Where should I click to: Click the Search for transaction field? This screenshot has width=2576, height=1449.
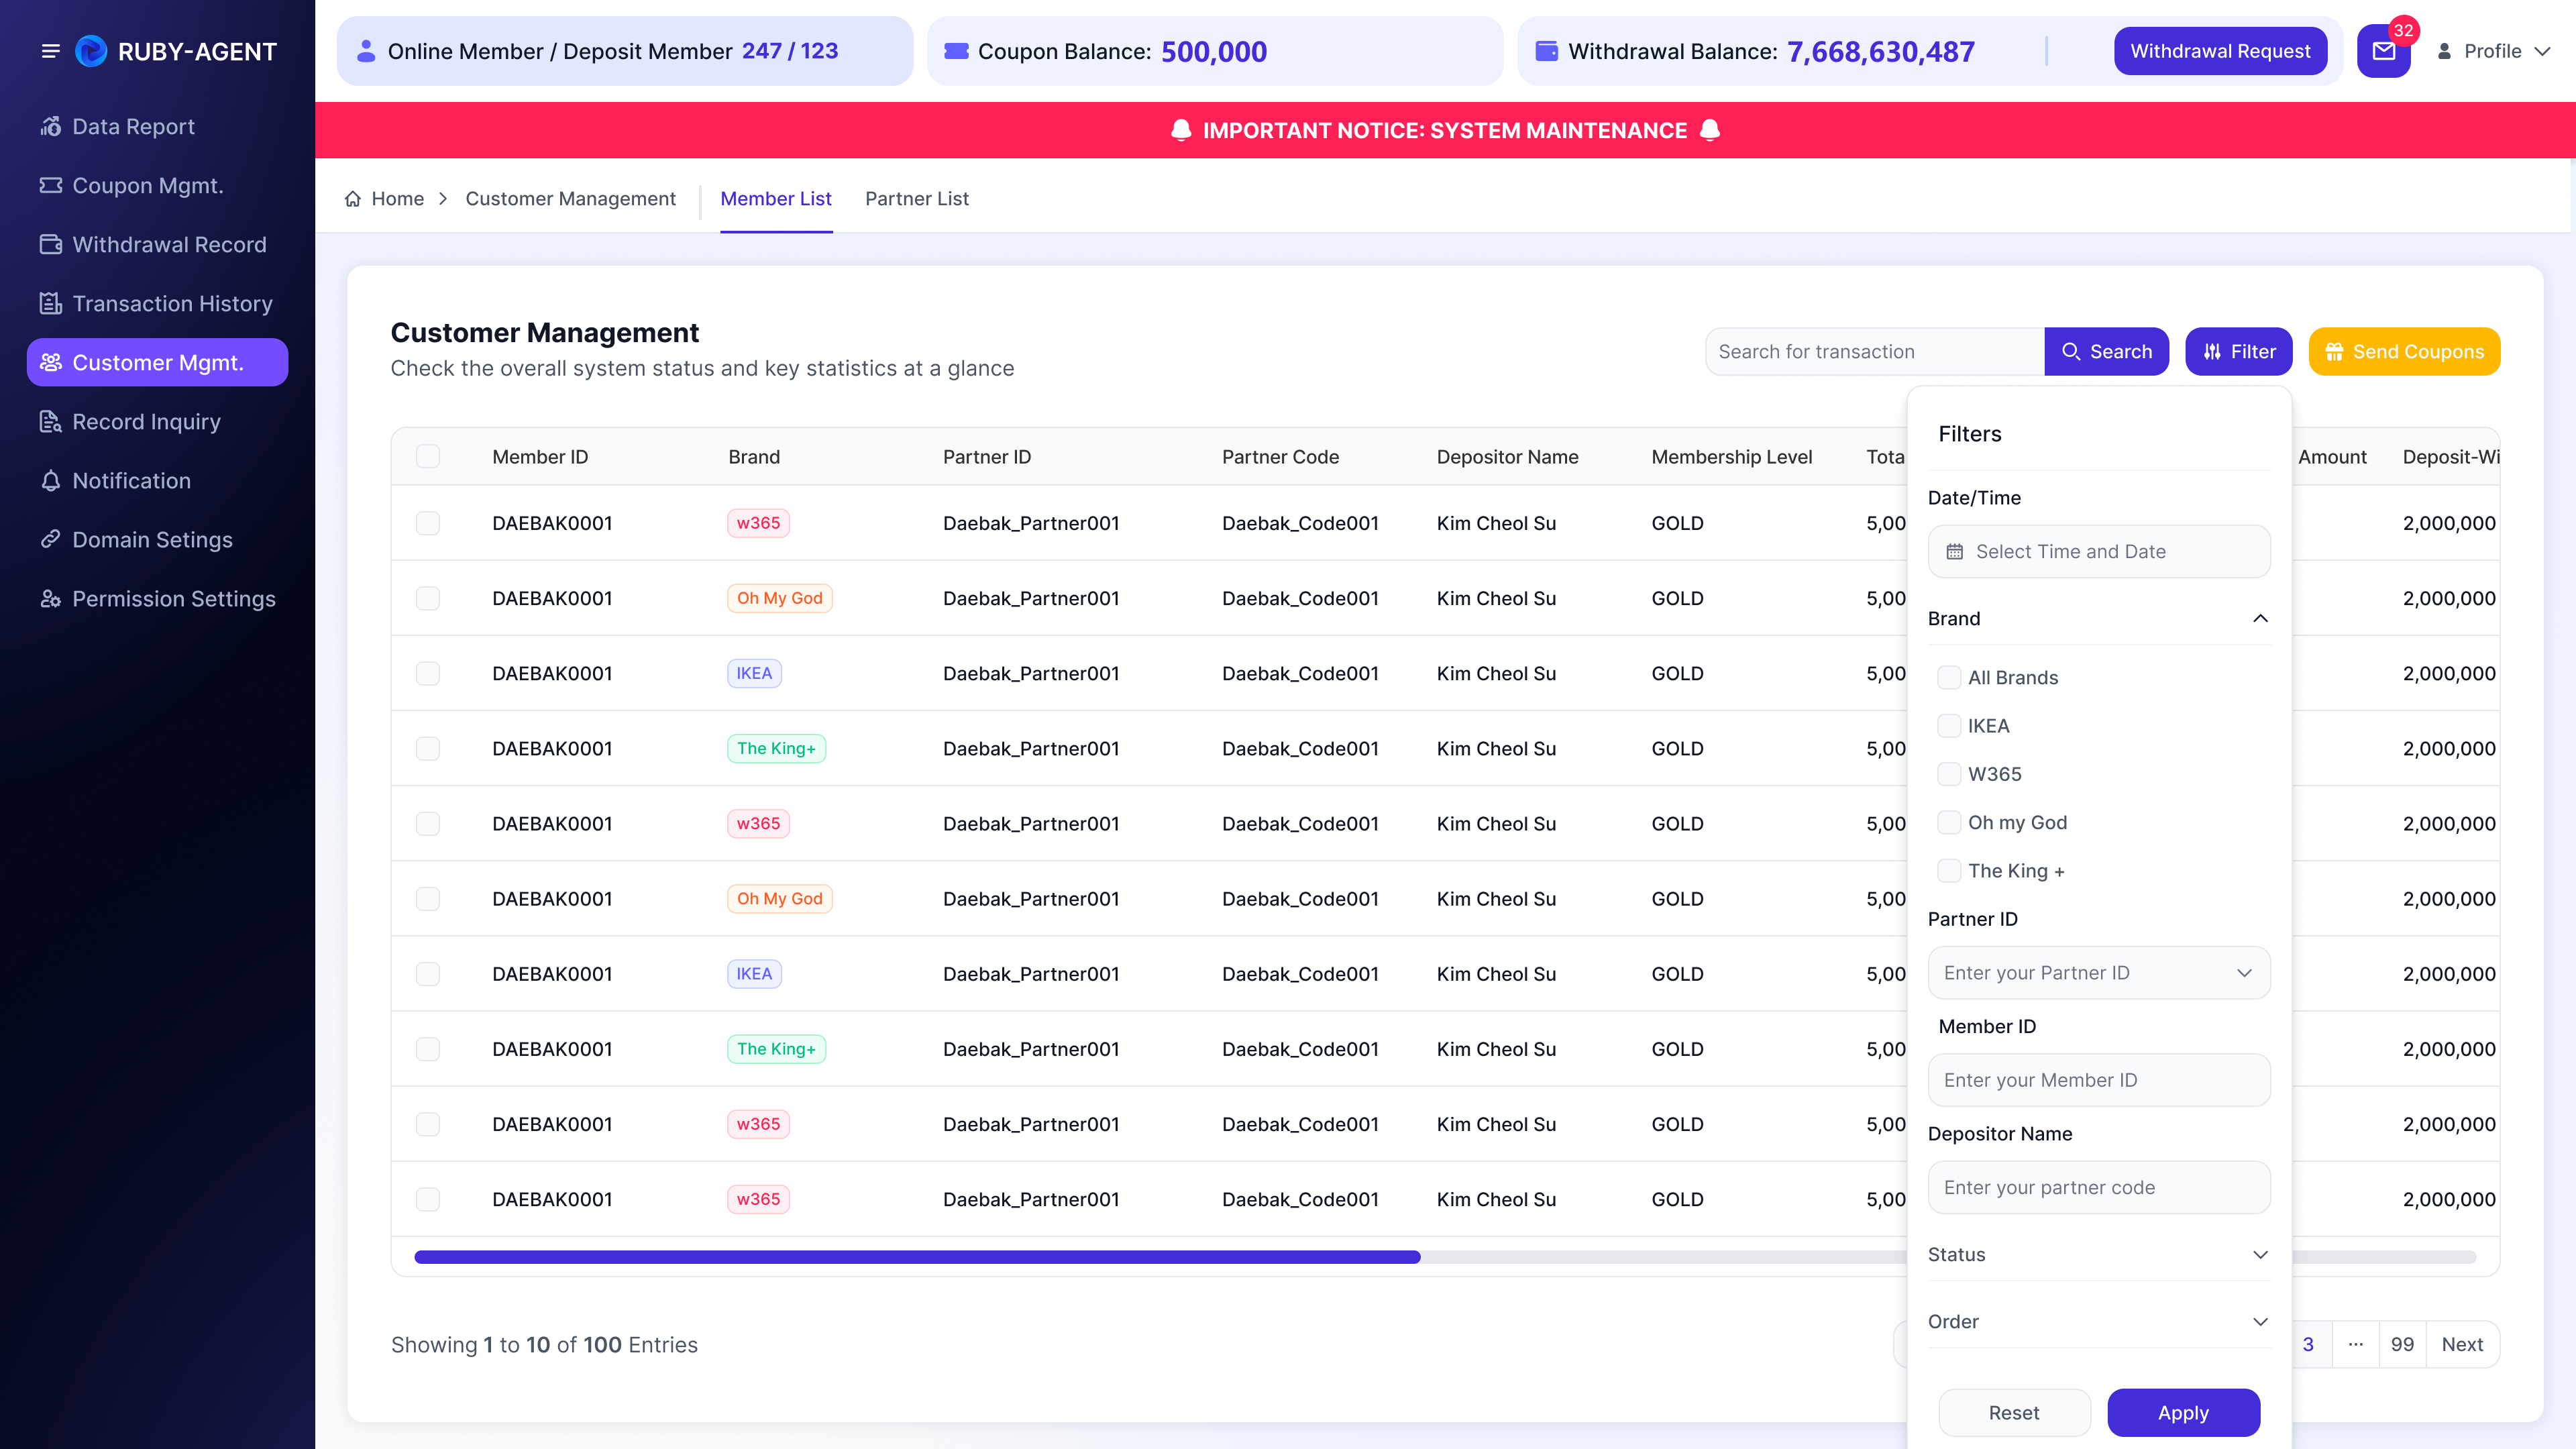click(x=1875, y=352)
